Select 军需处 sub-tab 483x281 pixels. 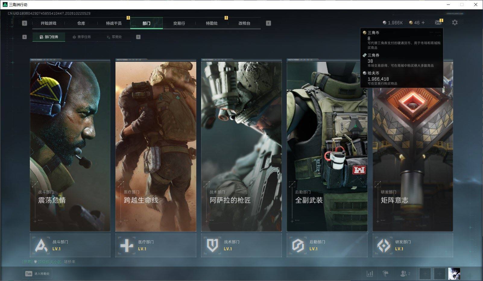click(114, 37)
